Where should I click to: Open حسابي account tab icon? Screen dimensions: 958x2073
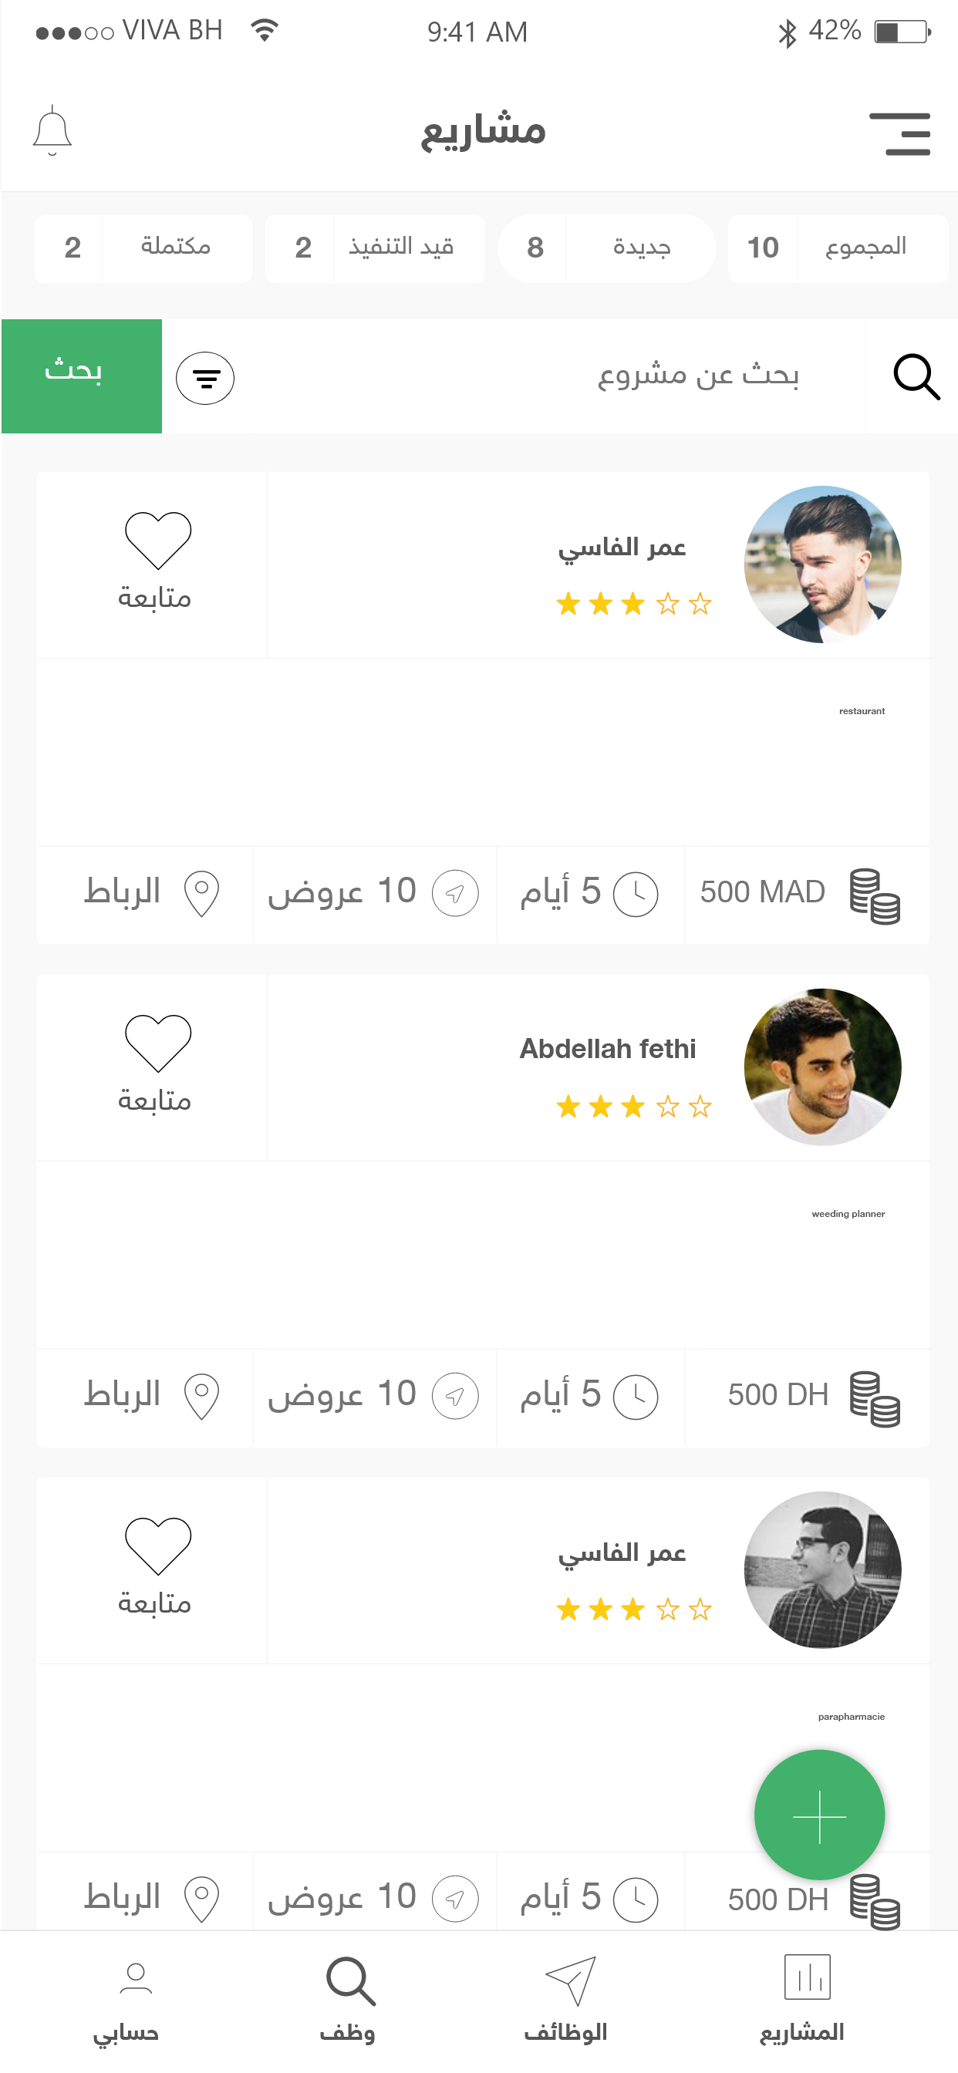135,1980
